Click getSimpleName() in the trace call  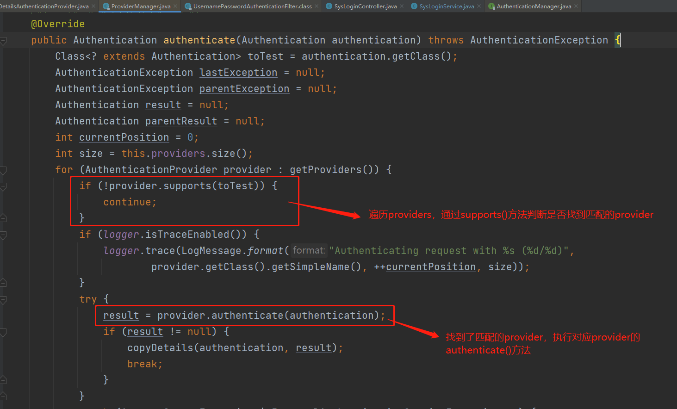pos(317,267)
